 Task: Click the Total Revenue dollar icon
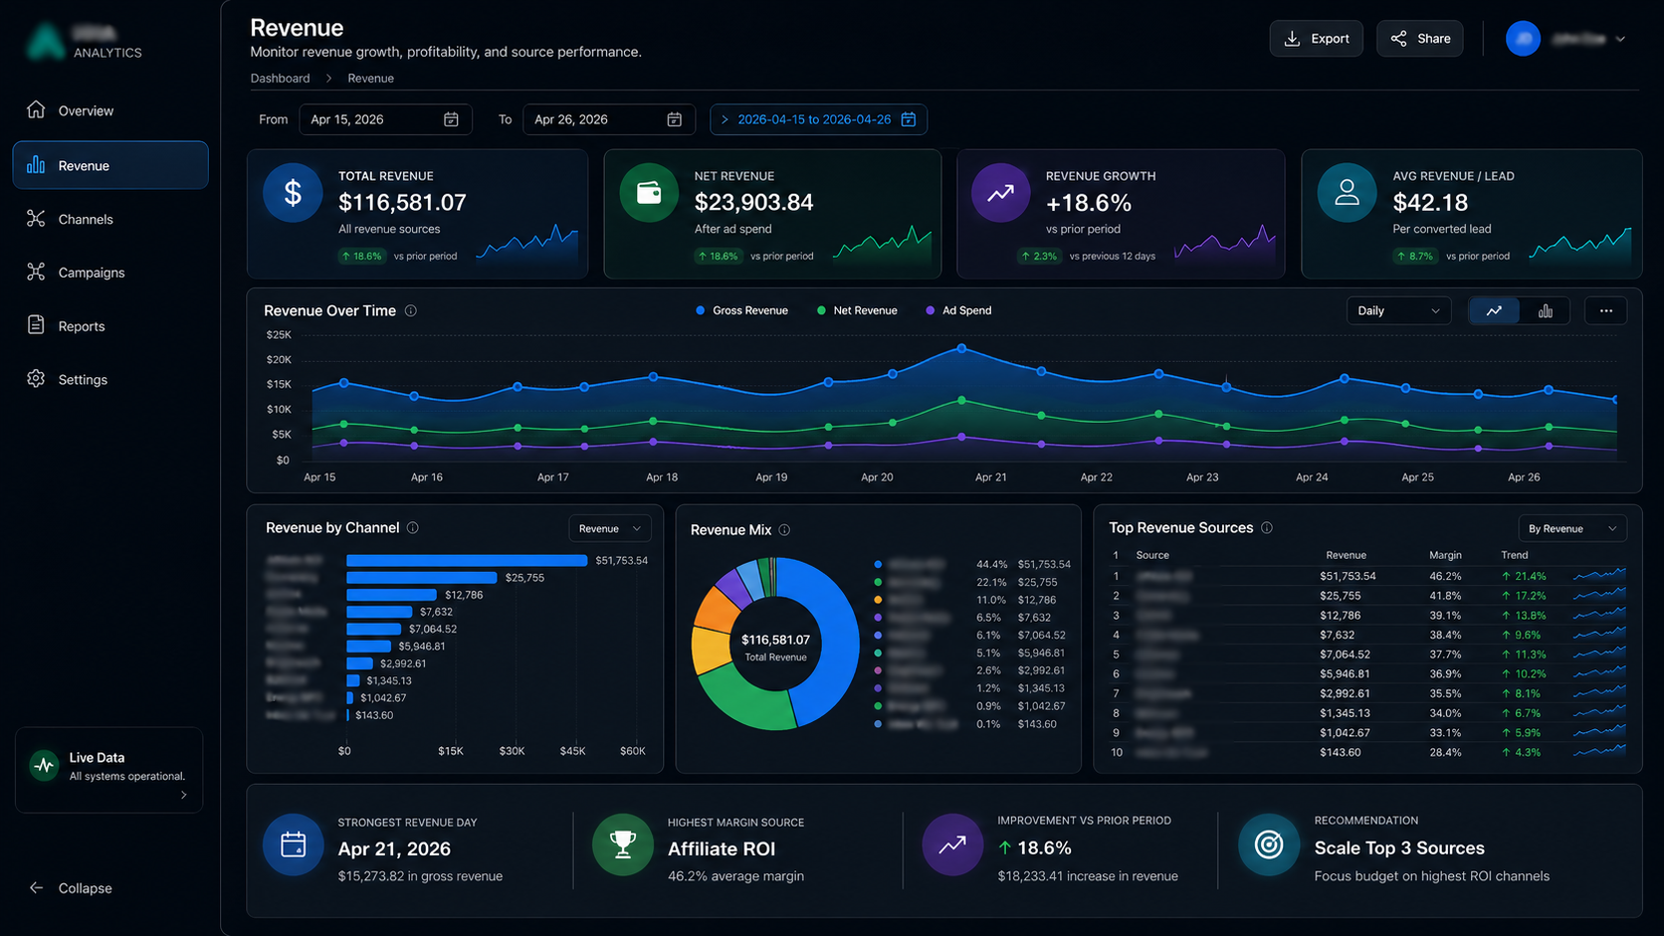coord(293,193)
